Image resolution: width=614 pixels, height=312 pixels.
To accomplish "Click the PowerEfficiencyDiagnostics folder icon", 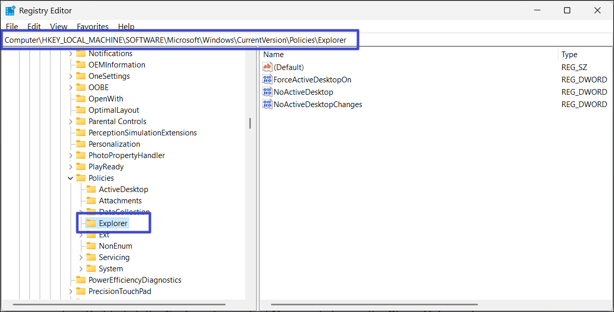I will (81, 280).
